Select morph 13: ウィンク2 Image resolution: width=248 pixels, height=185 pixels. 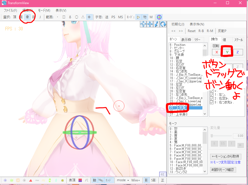point(186,172)
